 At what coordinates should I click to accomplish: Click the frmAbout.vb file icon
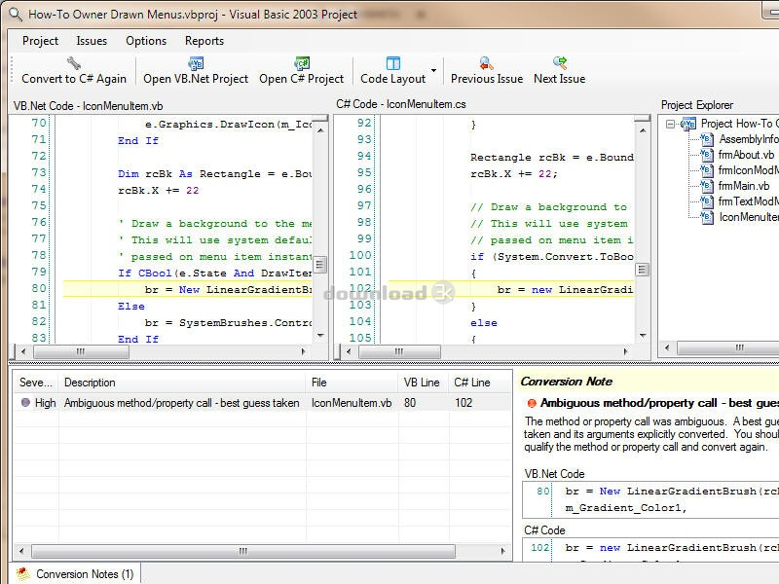(707, 155)
